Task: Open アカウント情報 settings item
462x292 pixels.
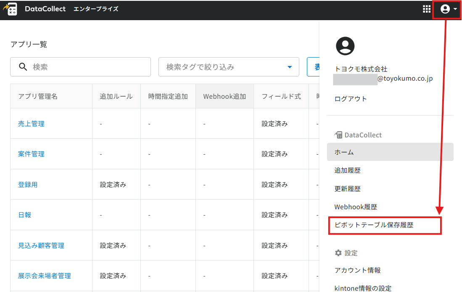Action: coord(357,270)
